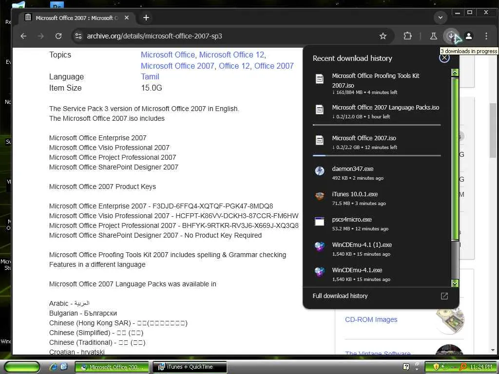Click the pscs4micro.exe icon
The image size is (499, 374).
point(320,222)
